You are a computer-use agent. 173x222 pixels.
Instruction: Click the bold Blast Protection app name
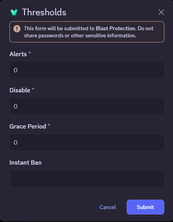click(116, 28)
